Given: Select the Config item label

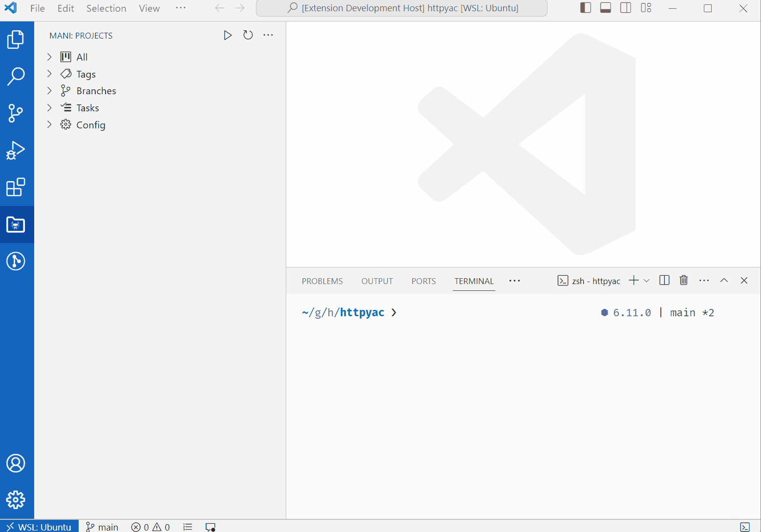Looking at the screenshot, I should (x=91, y=125).
